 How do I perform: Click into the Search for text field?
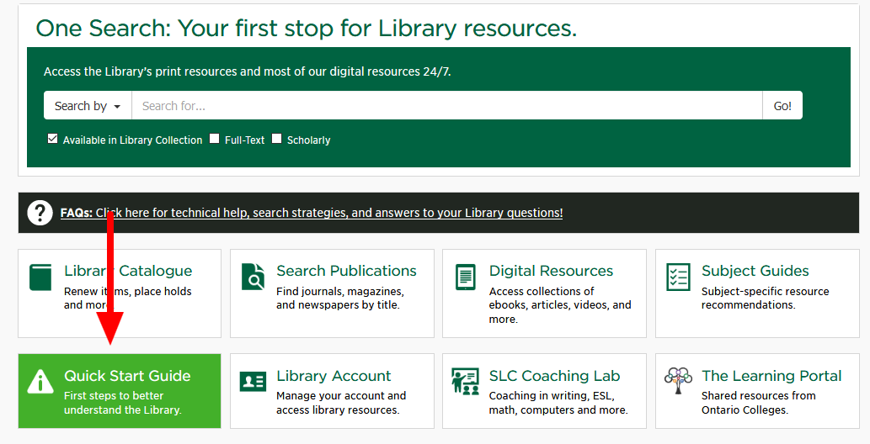click(x=446, y=106)
